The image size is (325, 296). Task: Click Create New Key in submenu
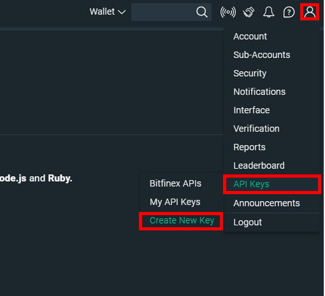coord(181,221)
